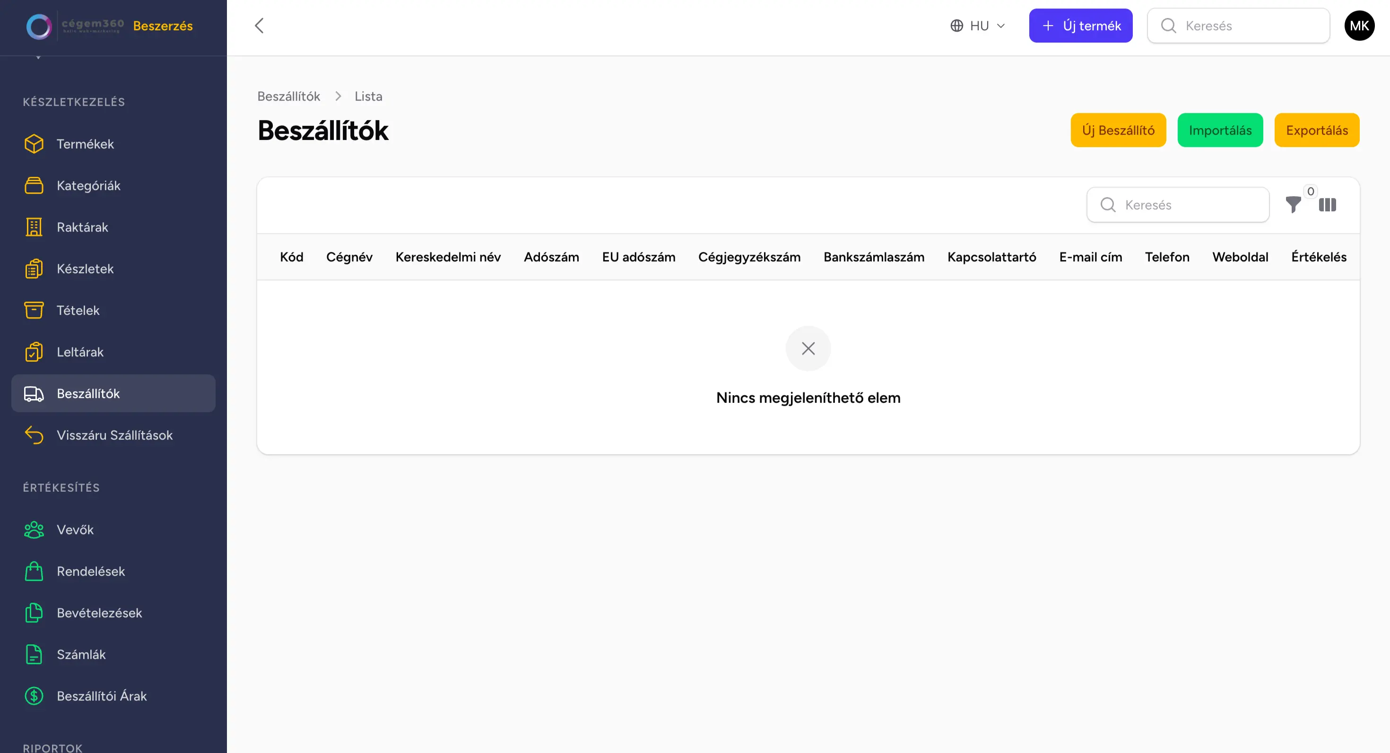This screenshot has height=753, width=1390.
Task: Click the column visibility icon
Action: point(1328,205)
